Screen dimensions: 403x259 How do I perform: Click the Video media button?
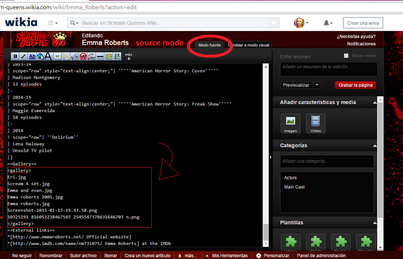(x=315, y=124)
